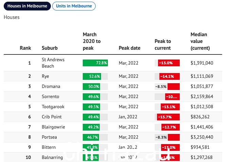Click the Peak date column header
This screenshot has height=162, width=233.
click(130, 48)
